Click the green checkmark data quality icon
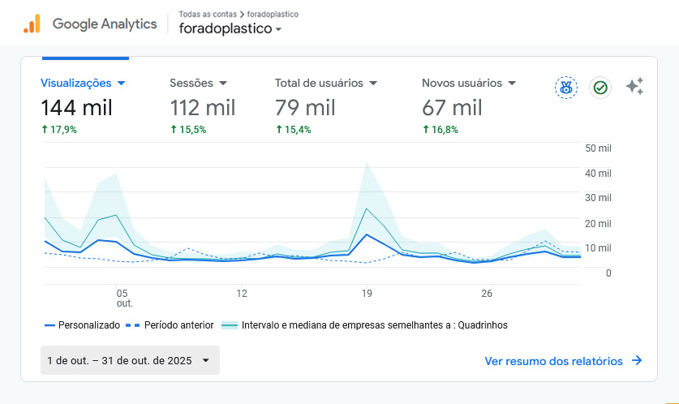Viewport: 679px width, 404px height. 600,88
